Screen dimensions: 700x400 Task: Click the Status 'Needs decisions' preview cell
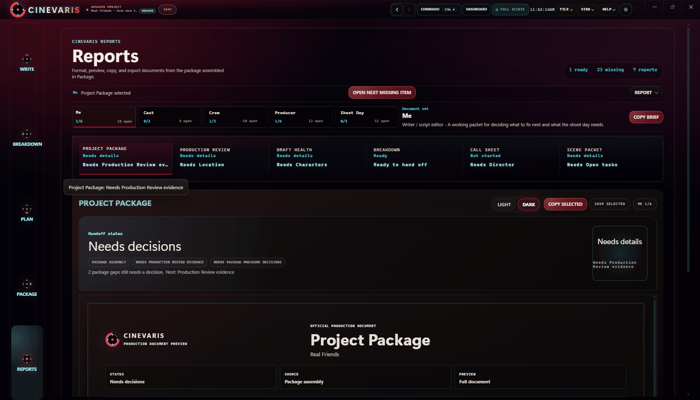pyautogui.click(x=191, y=377)
